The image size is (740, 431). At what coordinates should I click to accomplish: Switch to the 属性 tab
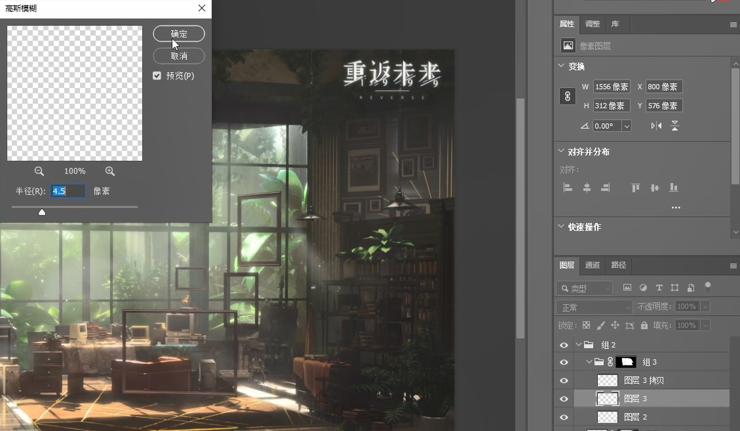click(x=567, y=23)
